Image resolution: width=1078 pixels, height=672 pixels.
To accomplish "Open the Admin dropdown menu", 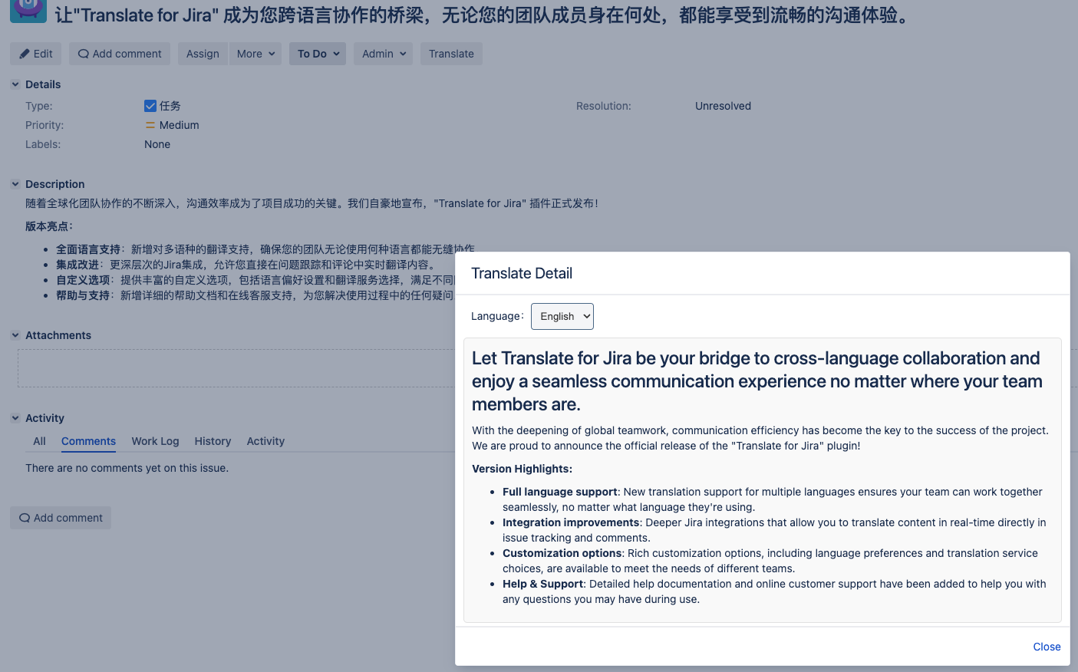I will [383, 54].
